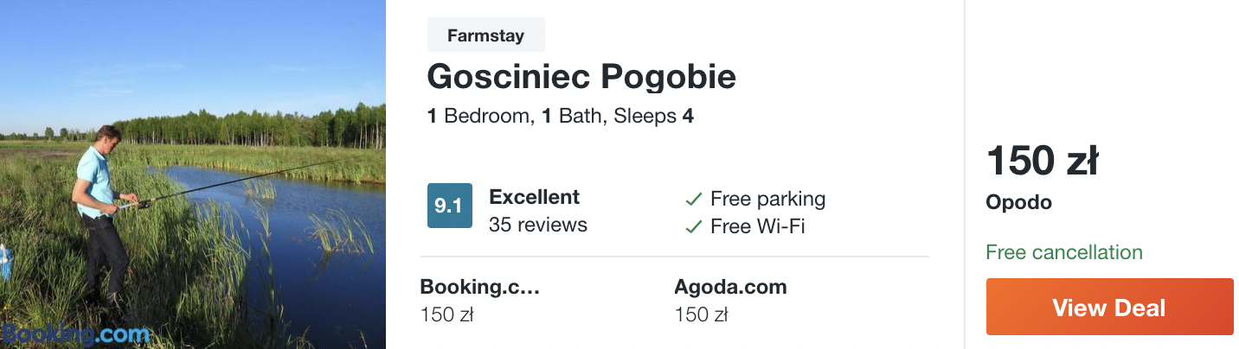Select the Farmstay badge
Viewport: 1239px width, 349px height.
coord(486,35)
